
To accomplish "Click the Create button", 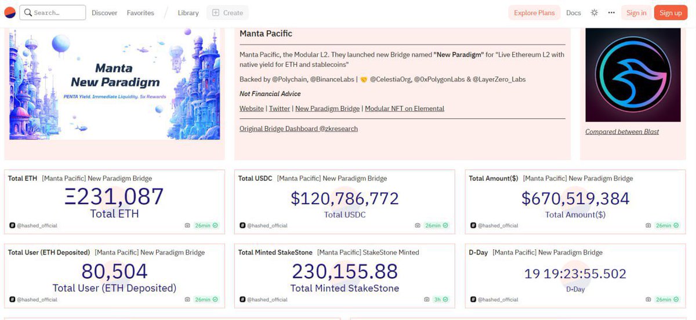I will 227,13.
